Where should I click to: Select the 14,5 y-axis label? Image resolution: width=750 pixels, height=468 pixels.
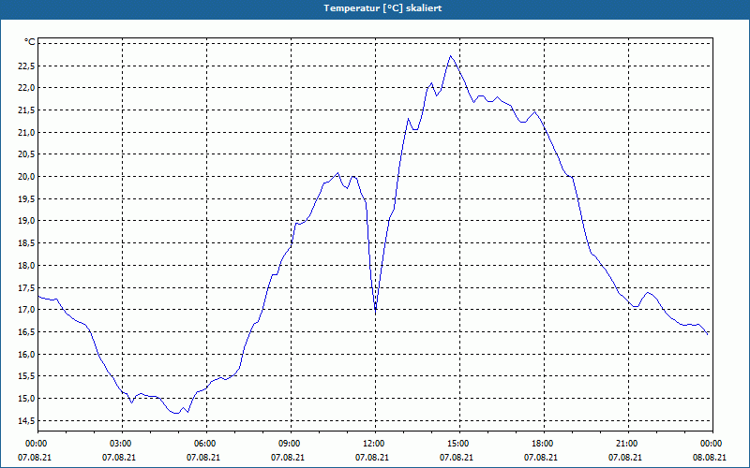point(26,420)
